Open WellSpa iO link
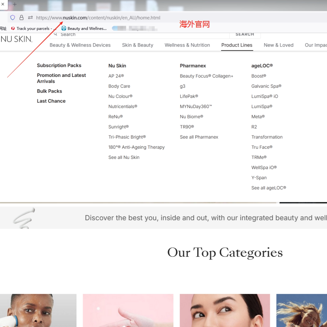327x327 pixels. pos(264,168)
